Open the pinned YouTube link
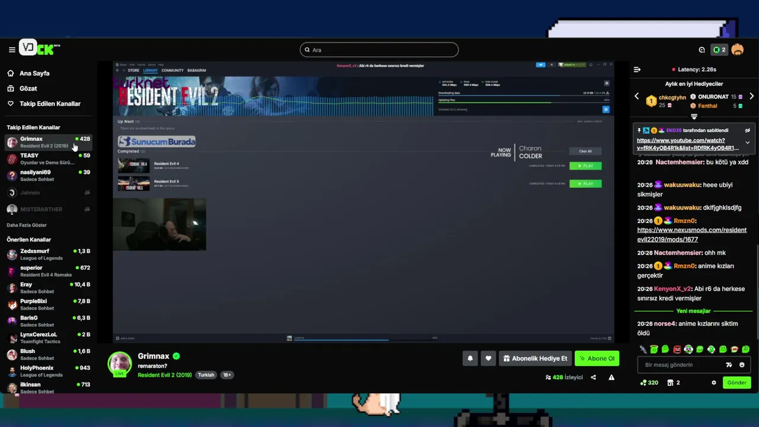The height and width of the screenshot is (427, 759). 688,144
